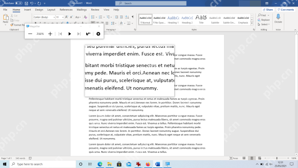Image resolution: width=298 pixels, height=168 pixels.
Task: Increase paragraph indent
Action: pos(121,17)
